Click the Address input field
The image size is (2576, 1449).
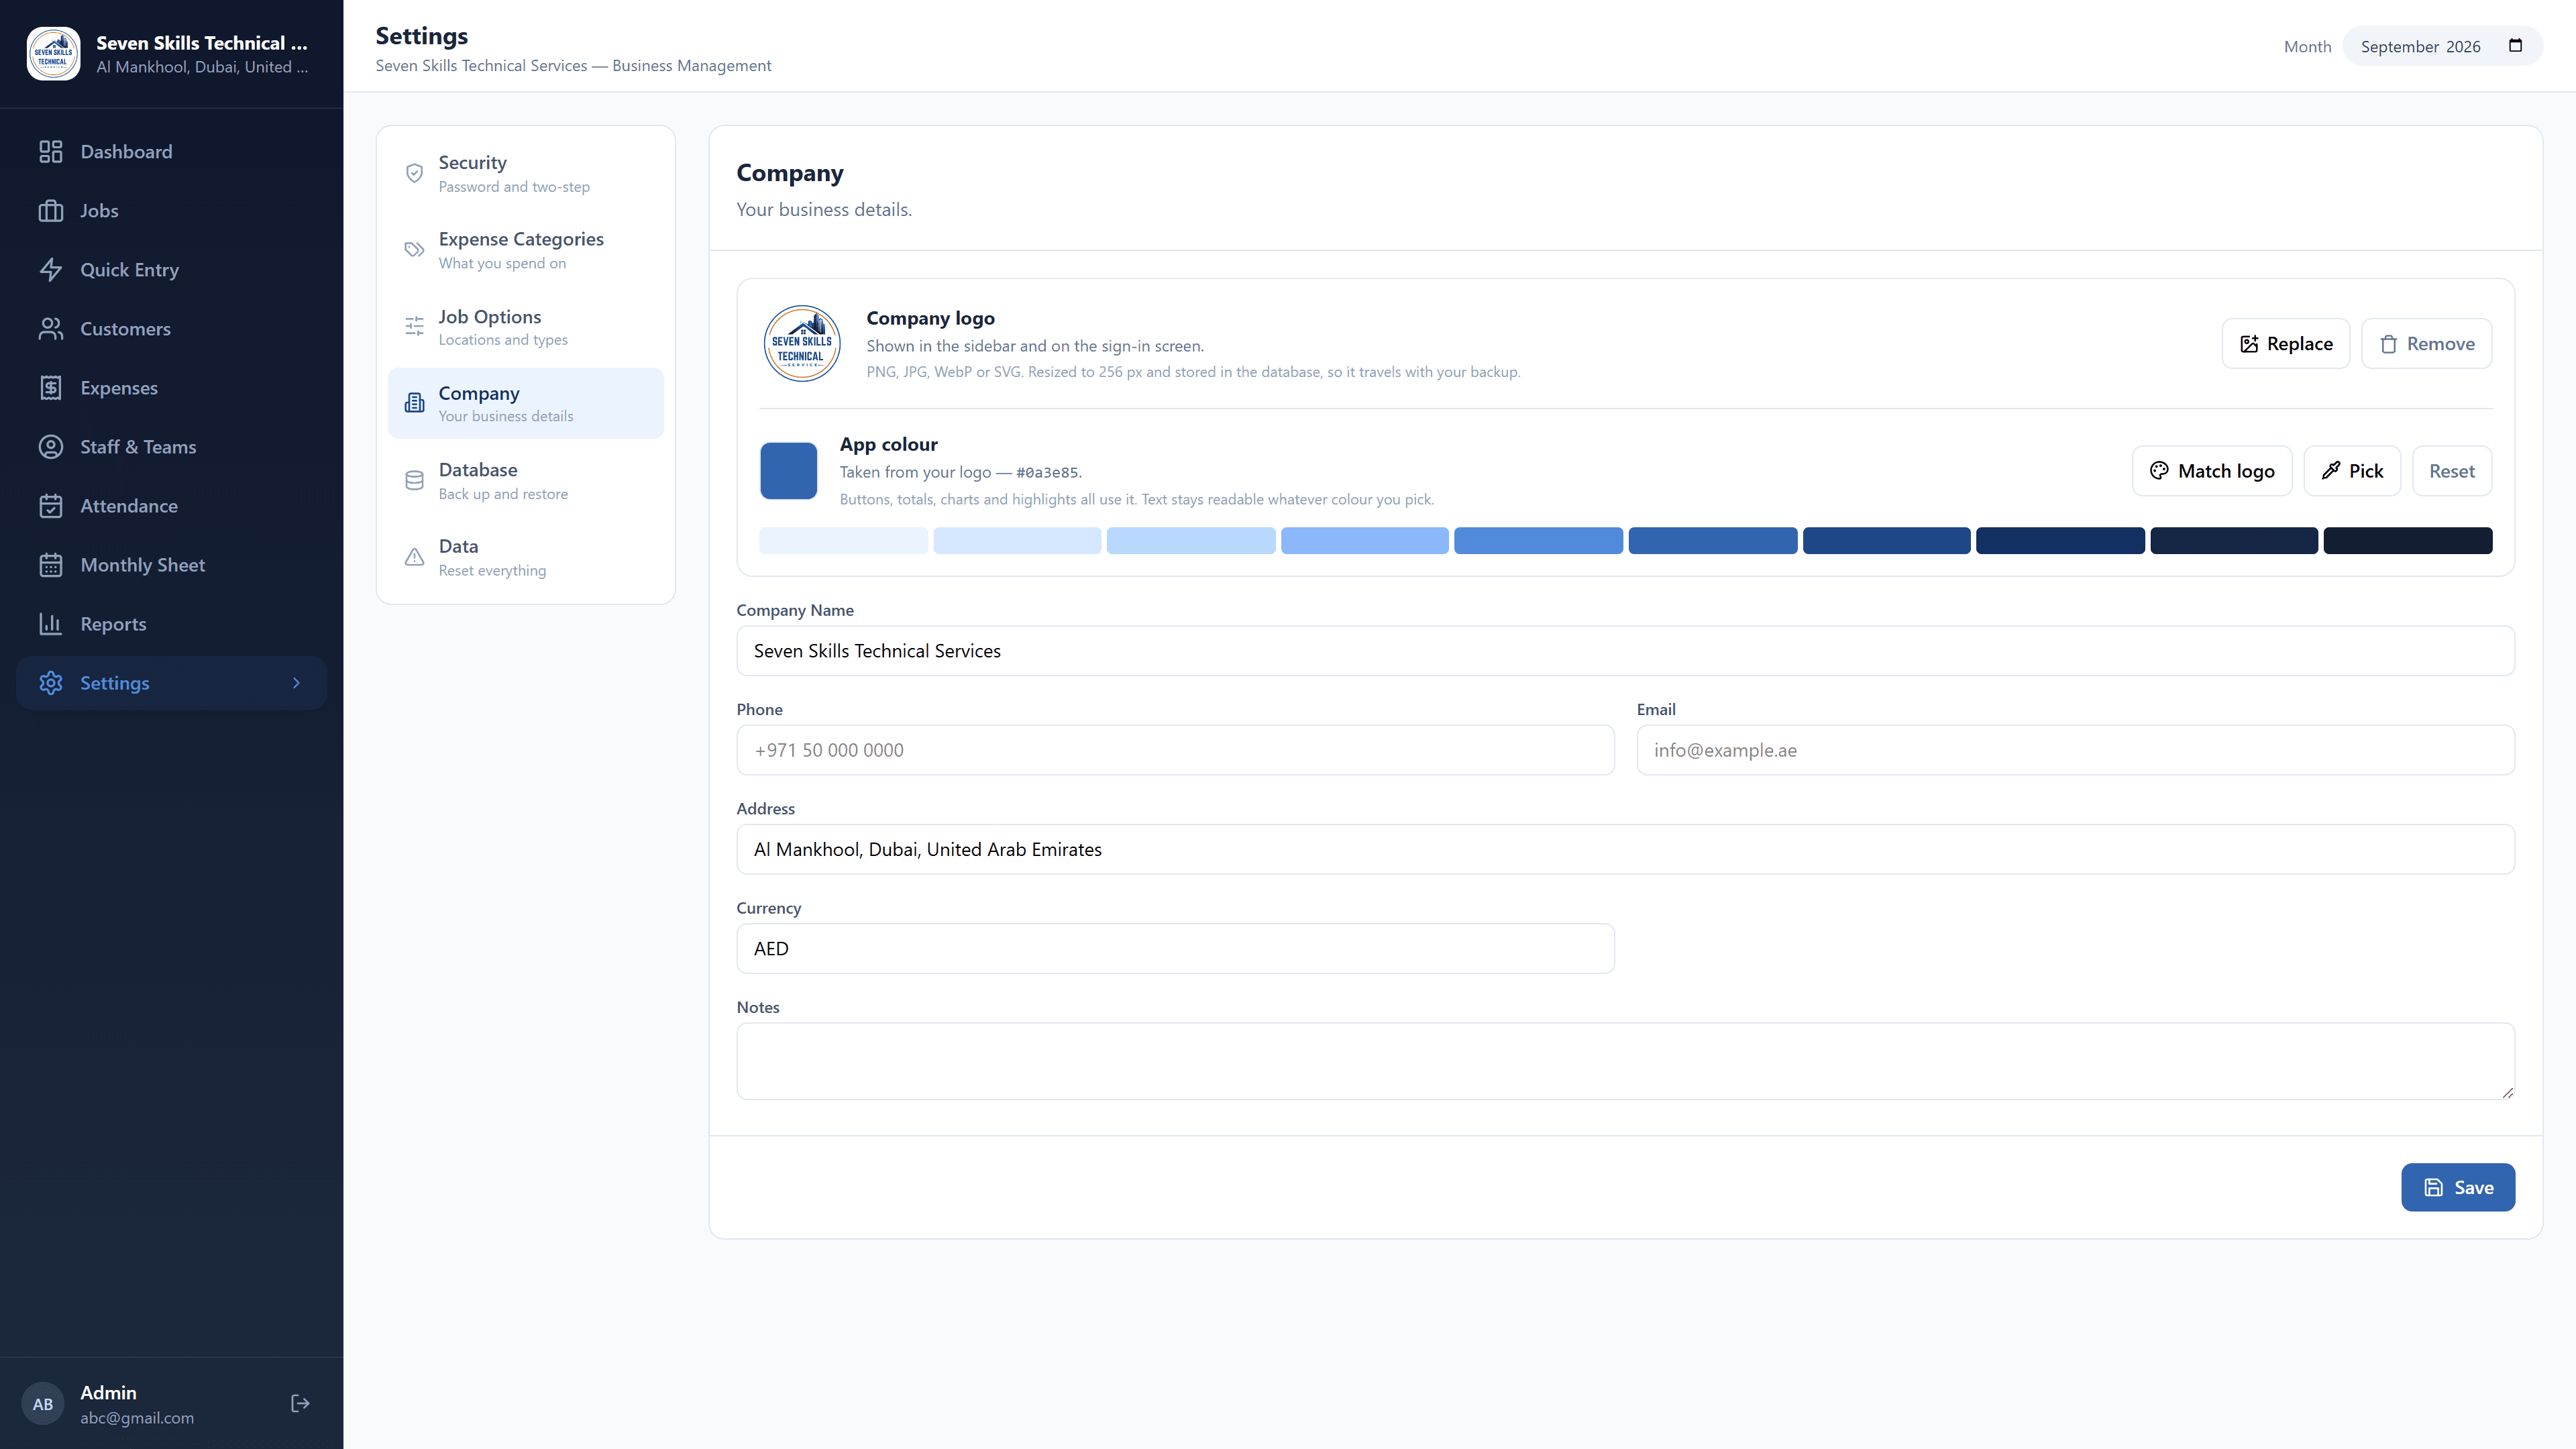[1625, 849]
